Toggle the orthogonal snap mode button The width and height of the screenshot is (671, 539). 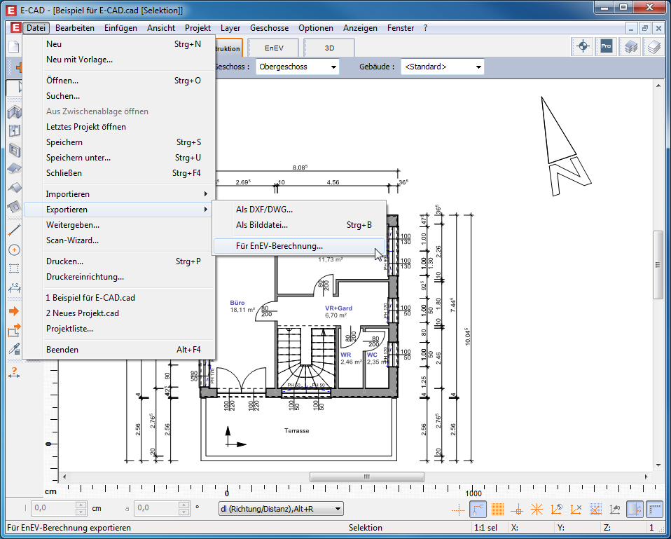(478, 510)
